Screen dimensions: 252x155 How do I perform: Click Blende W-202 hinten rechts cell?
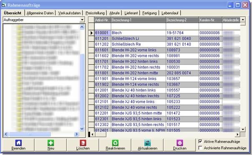click(x=139, y=67)
